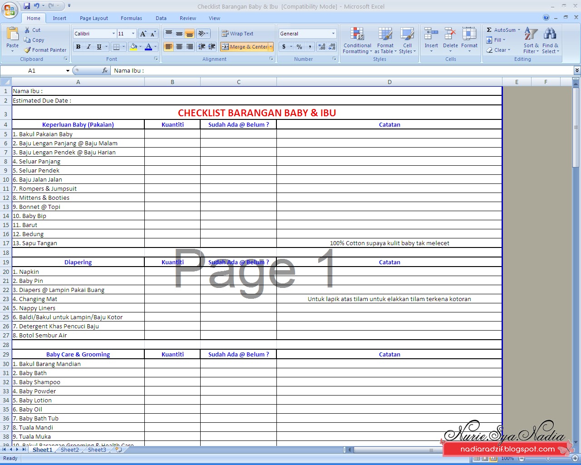Viewport: 581px width, 465px height.
Task: Open the borders dropdown arrow
Action: point(123,47)
